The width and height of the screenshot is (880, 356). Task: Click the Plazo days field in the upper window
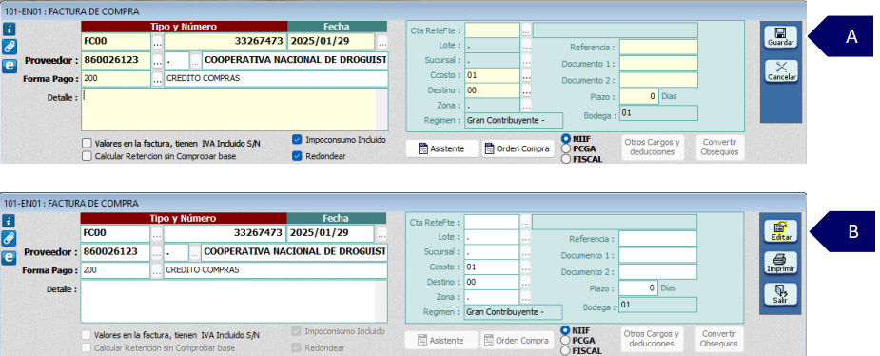638,96
